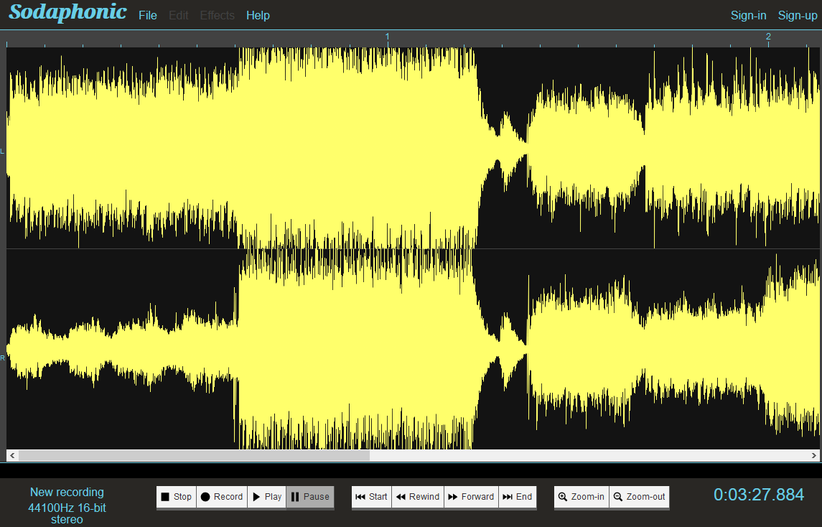Screen dimensions: 822x527
Task: Open the Edit menu
Action: coord(179,16)
